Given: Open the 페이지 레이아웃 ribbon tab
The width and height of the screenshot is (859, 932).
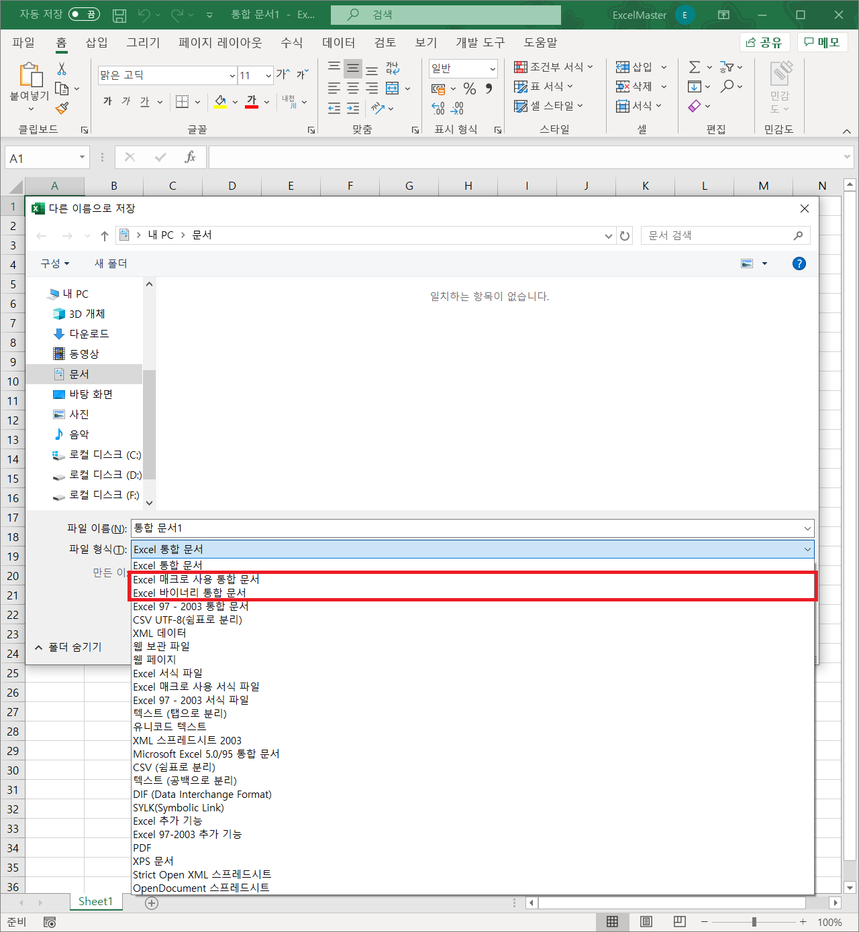Looking at the screenshot, I should [x=220, y=42].
